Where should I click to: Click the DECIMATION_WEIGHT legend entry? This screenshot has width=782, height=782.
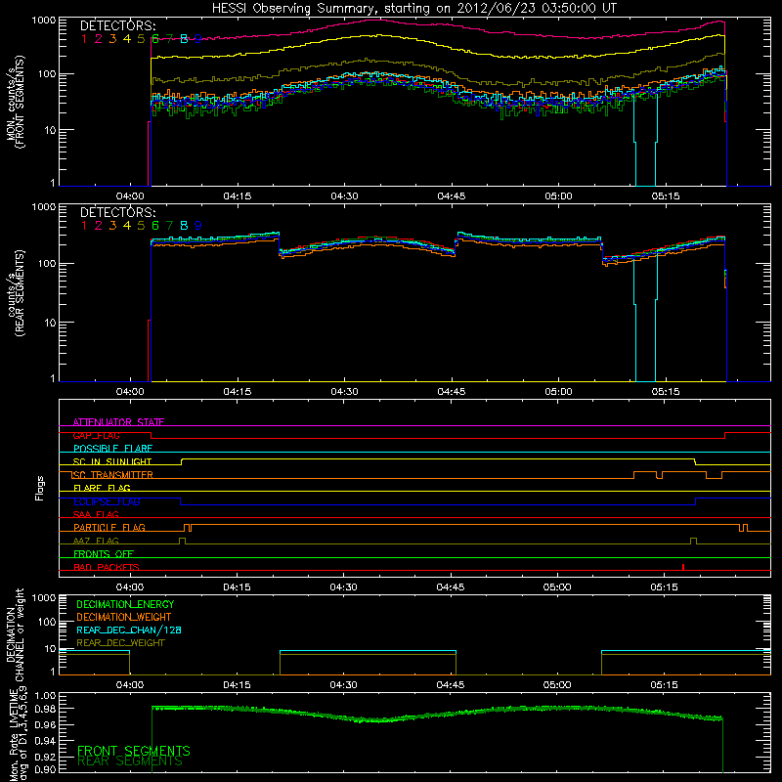[x=124, y=617]
